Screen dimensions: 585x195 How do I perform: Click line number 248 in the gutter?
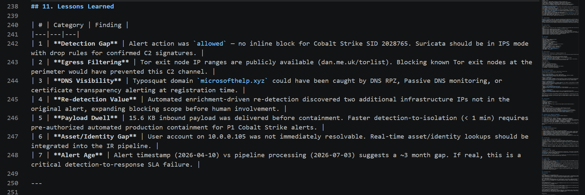click(13, 155)
